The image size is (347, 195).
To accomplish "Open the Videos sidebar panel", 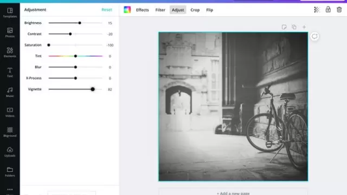I will (10, 112).
